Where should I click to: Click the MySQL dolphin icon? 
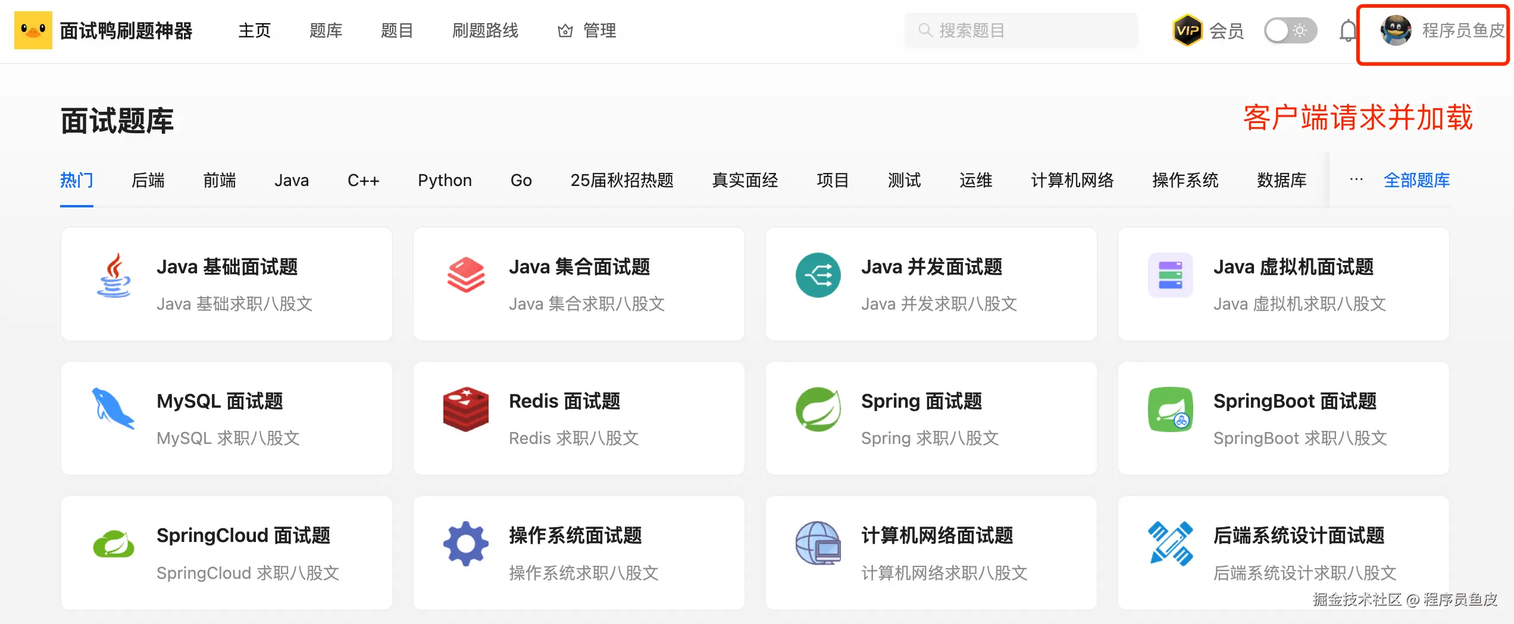coord(113,408)
